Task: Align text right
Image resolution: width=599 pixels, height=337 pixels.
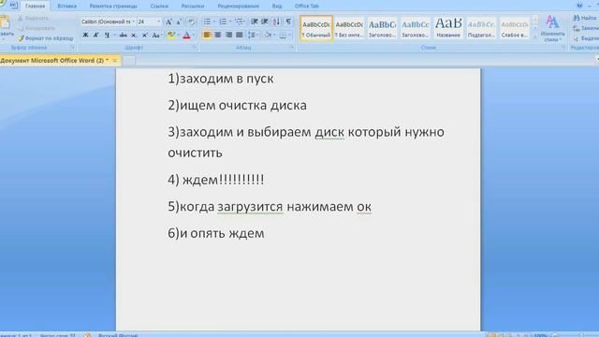Action: pyautogui.click(x=228, y=36)
